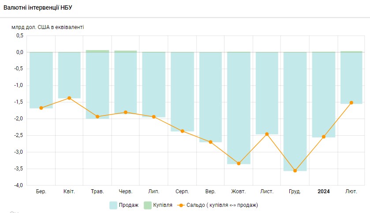
Task: Toggle Купівля series via its legend text
Action: (x=163, y=205)
